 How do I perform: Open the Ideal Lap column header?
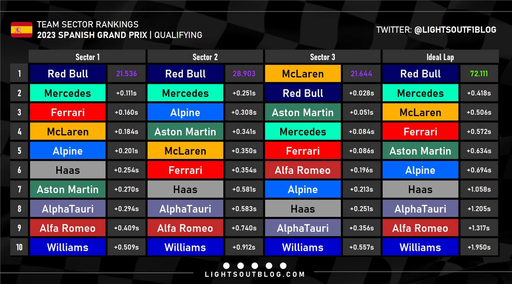[x=440, y=57]
